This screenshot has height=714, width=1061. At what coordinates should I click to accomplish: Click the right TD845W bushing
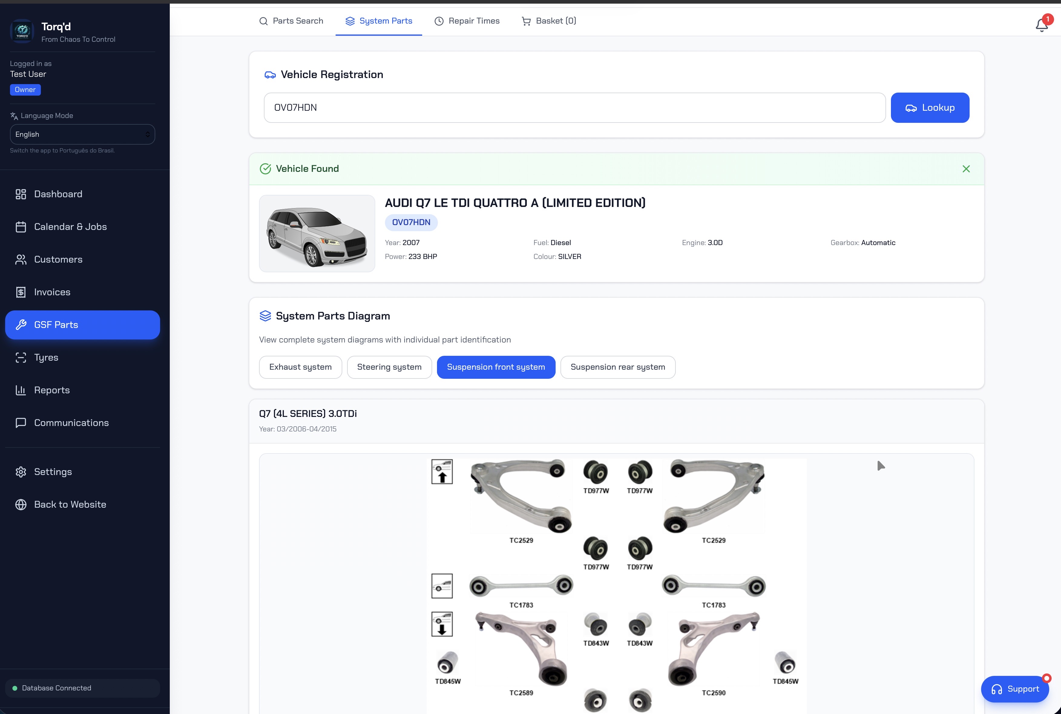pyautogui.click(x=786, y=663)
